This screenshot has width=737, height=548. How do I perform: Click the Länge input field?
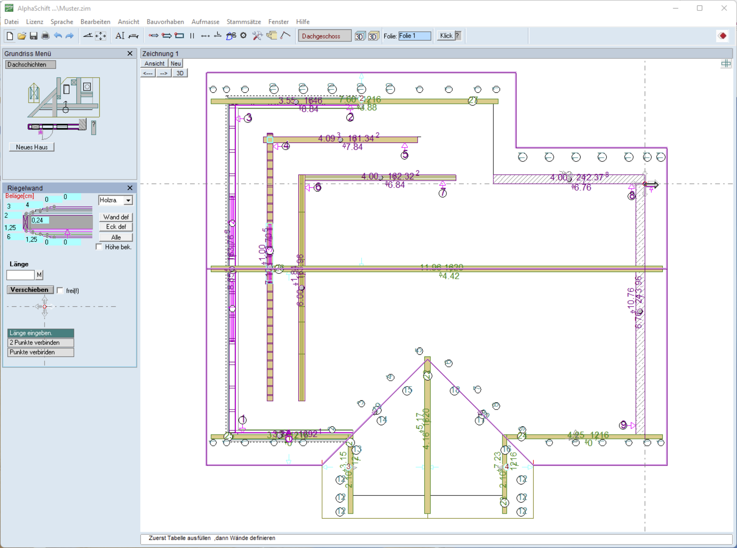[21, 275]
